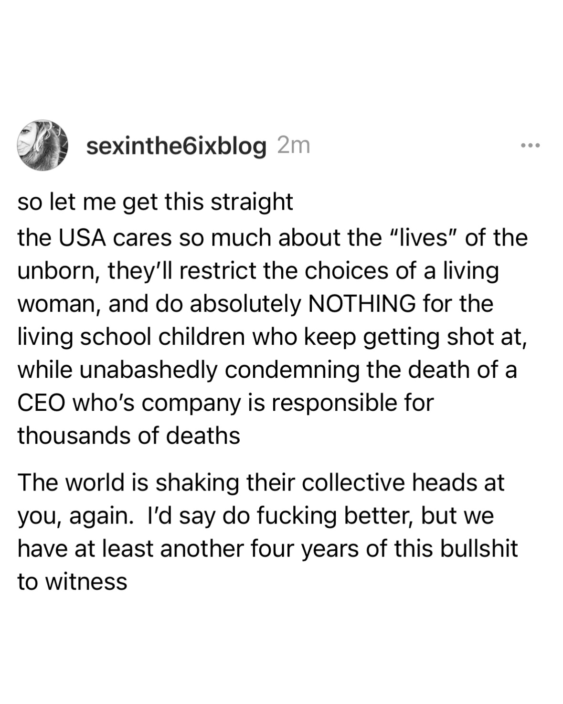Click the line "thousands of deaths"
563x704 pixels.
pyautogui.click(x=129, y=436)
